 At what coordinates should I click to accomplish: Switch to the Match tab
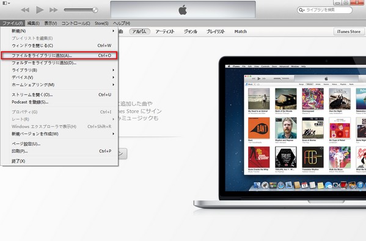[240, 32]
